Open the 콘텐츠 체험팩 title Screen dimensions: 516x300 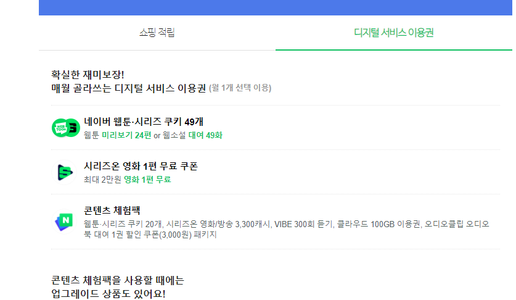[x=112, y=210]
